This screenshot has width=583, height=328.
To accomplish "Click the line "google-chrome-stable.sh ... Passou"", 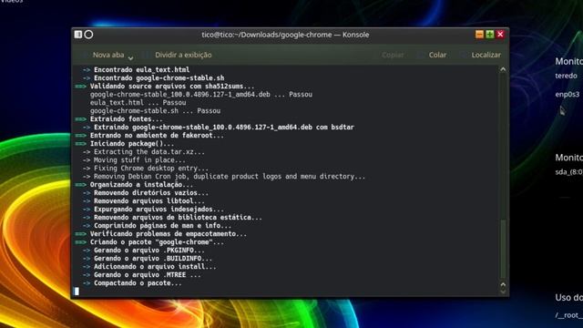I will pyautogui.click(x=155, y=111).
